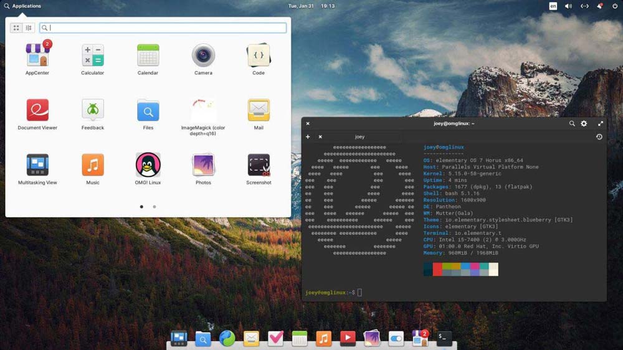The image size is (623, 350).
Task: Click the terminal prompt line
Action: (333, 293)
